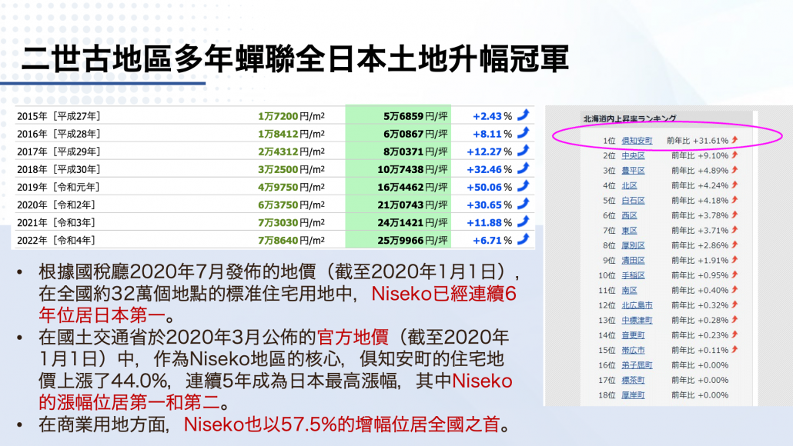Open the 南区 link ranked 11位

click(x=629, y=291)
